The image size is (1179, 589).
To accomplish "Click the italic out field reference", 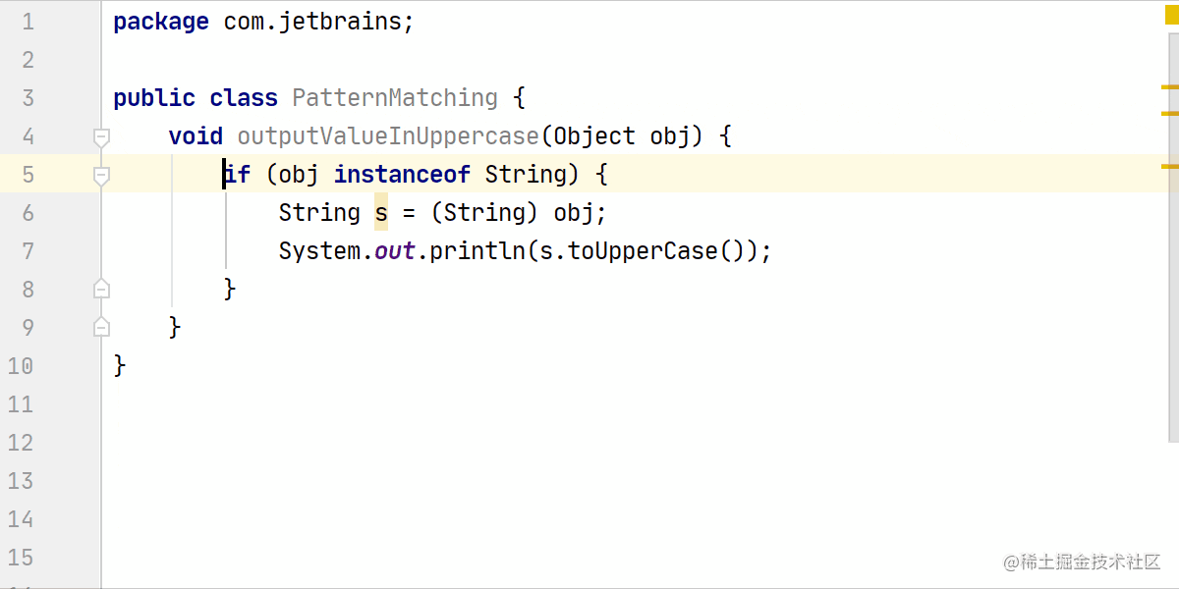I will (x=395, y=251).
